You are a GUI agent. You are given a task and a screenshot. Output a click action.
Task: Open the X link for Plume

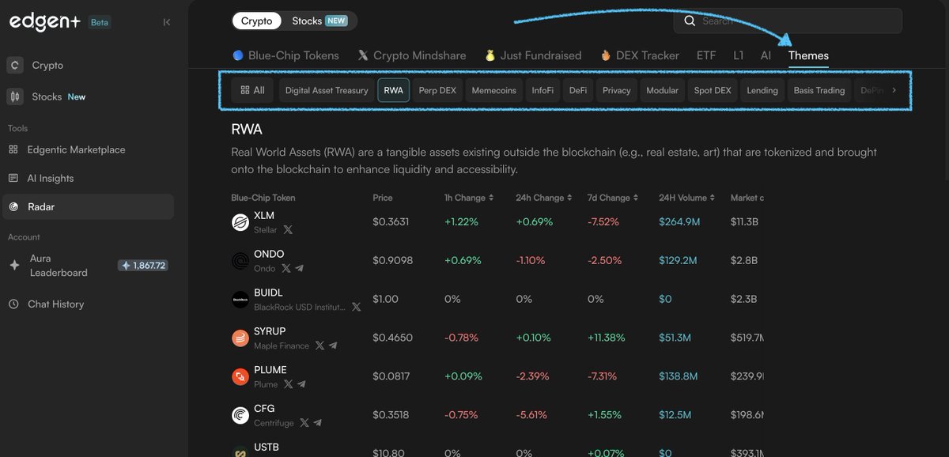[x=288, y=384]
